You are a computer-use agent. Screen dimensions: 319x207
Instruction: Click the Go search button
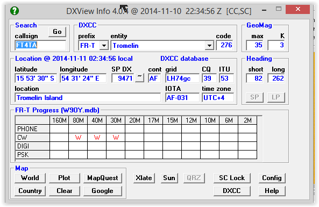[57, 32]
